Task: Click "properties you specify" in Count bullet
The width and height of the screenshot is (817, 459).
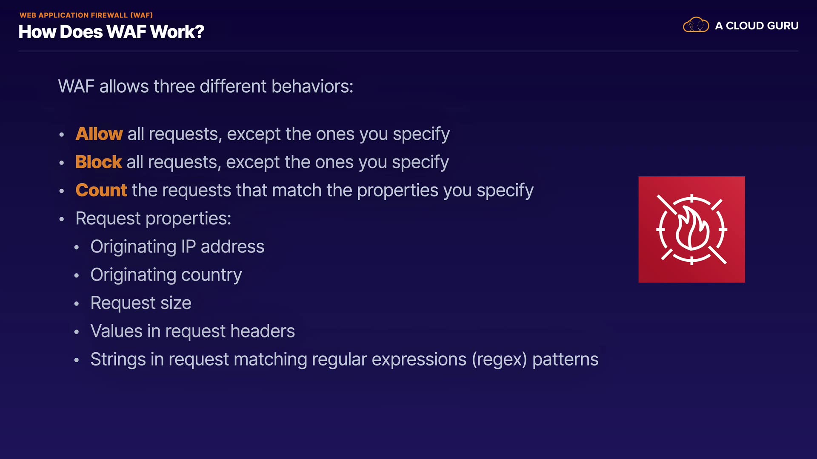Action: [445, 190]
